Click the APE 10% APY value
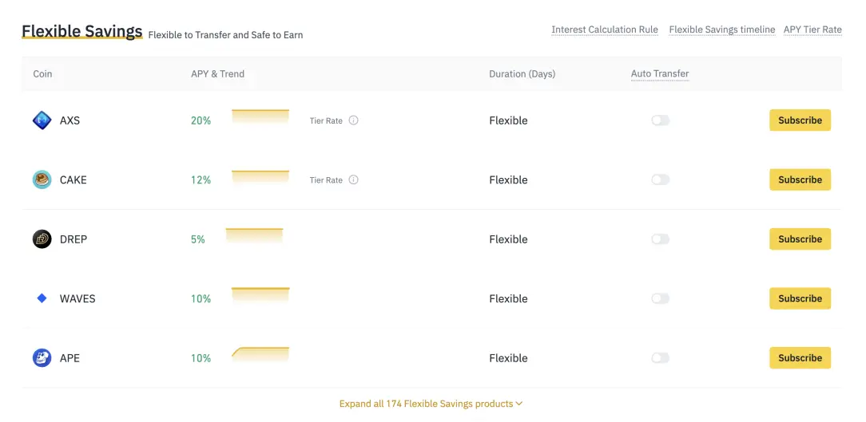This screenshot has height=422, width=866. pos(201,358)
